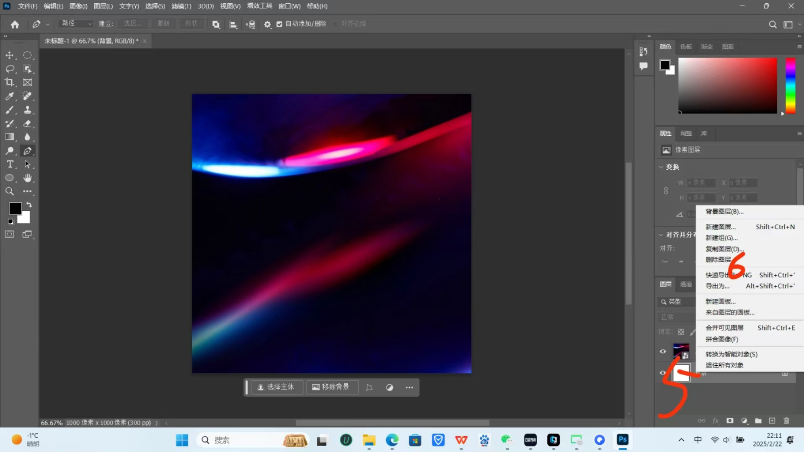Swap foreground and background colors

click(x=29, y=205)
